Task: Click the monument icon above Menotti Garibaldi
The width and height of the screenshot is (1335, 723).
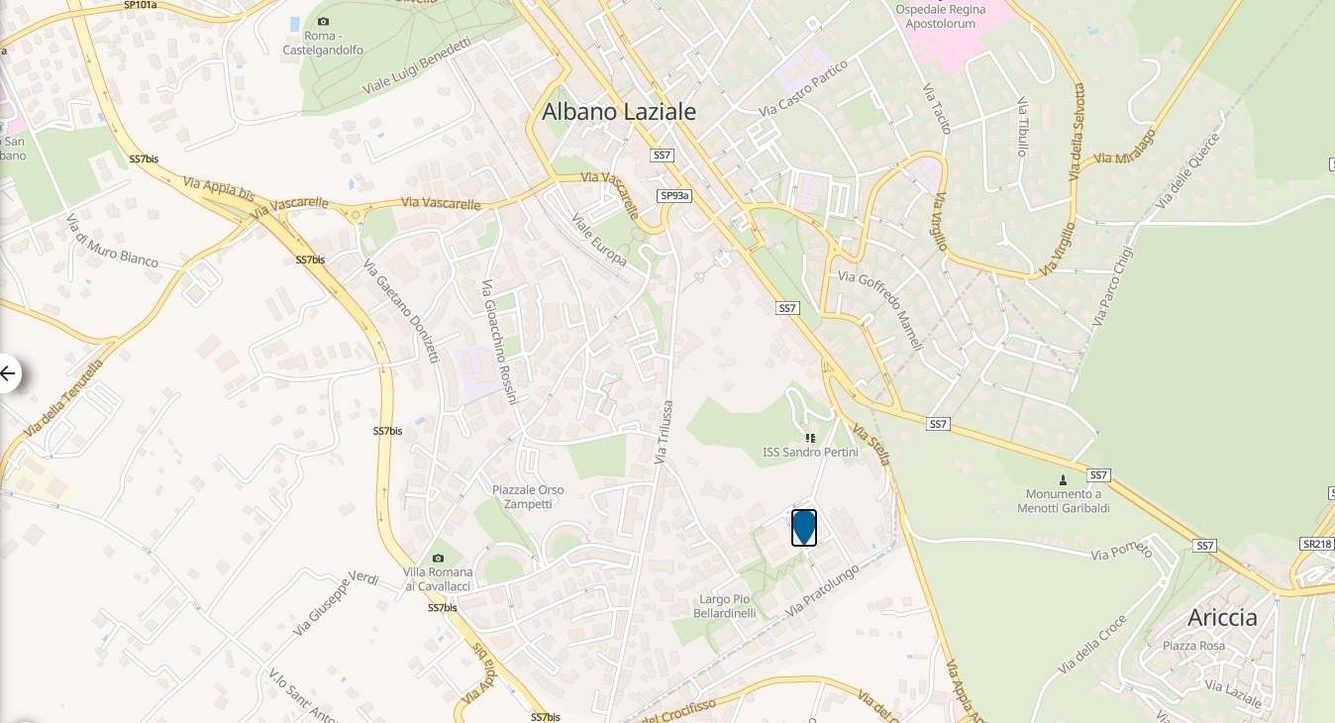Action: coord(1063,479)
